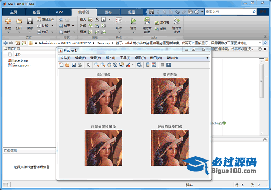Screen dimensions: 271x190
Task: Click the smart indent icon beside 缩进
Action: 90,32
